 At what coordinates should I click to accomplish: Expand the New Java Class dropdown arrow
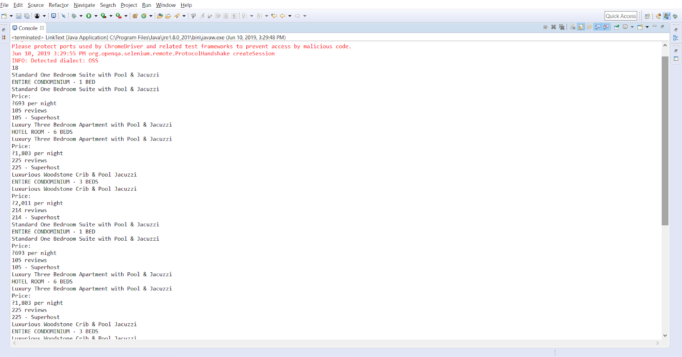point(151,16)
